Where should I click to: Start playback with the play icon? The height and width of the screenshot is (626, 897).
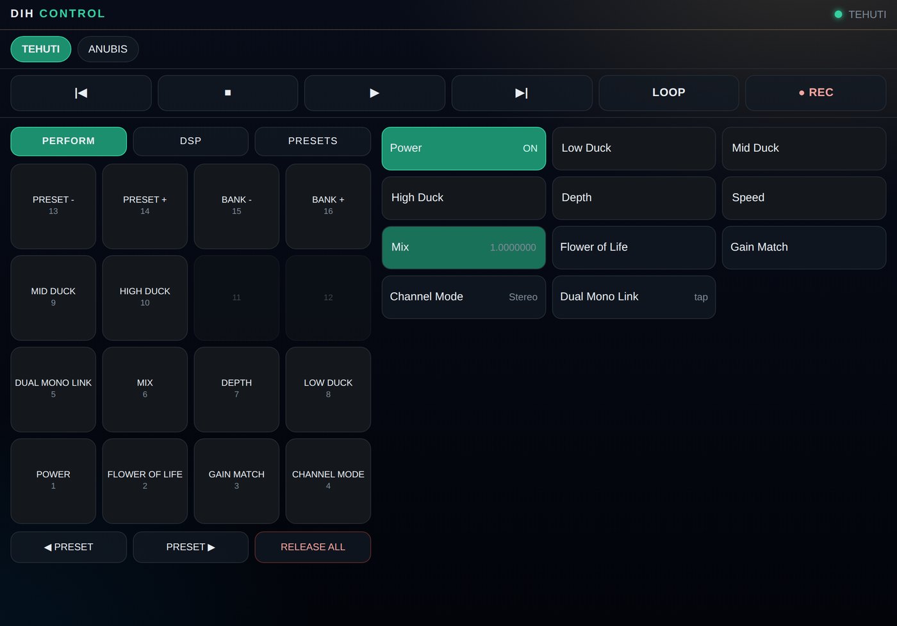(x=375, y=93)
